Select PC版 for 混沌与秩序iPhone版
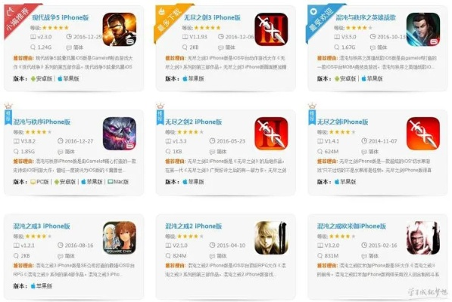The height and width of the screenshot is (302, 452). click(x=39, y=182)
